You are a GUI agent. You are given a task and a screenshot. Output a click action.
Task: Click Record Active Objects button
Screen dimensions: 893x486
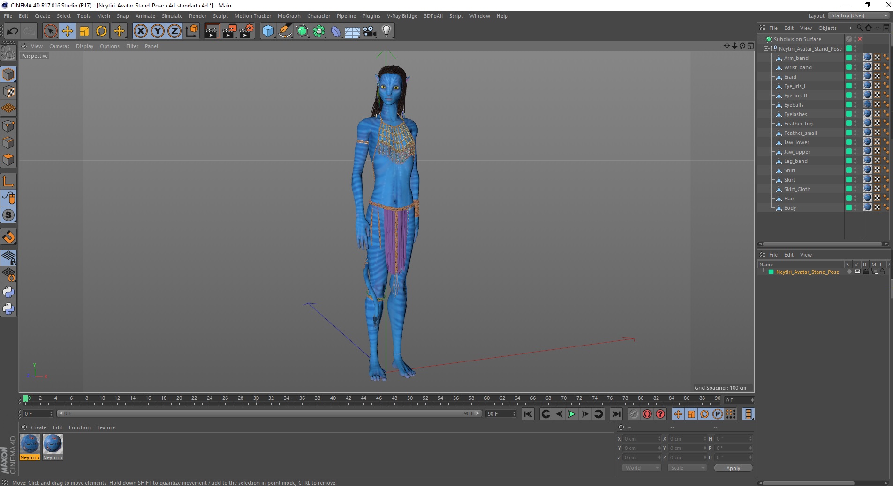634,414
